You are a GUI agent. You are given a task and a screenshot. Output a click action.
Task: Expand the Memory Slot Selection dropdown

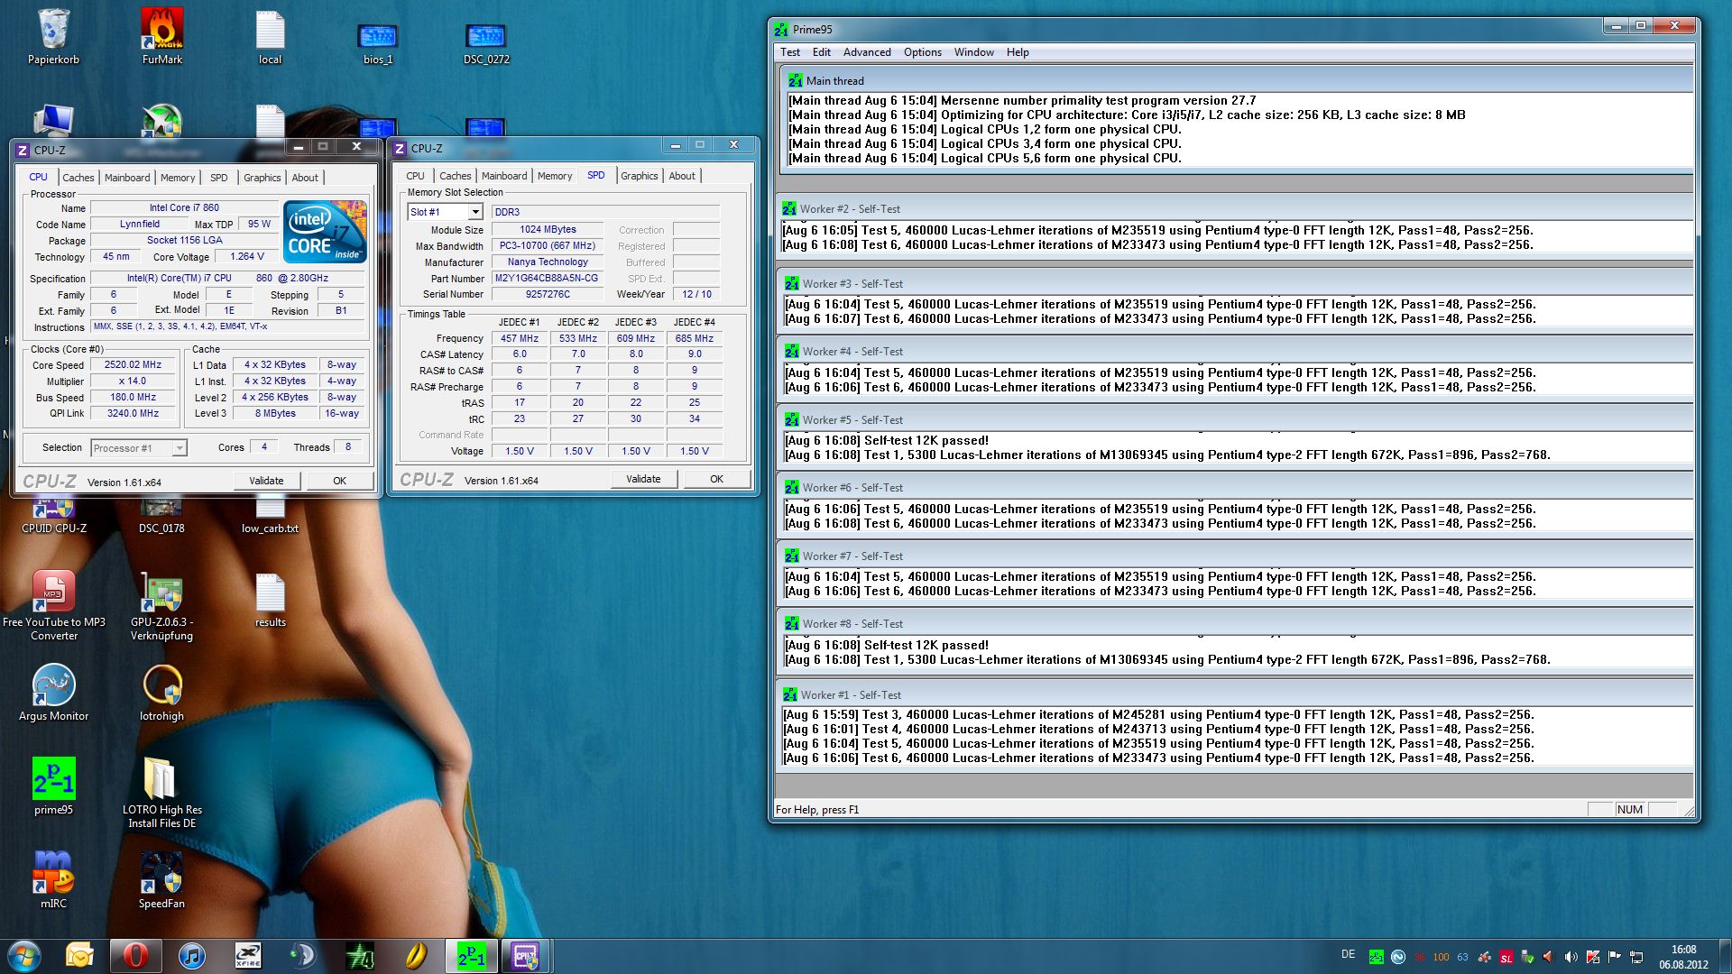coord(475,212)
